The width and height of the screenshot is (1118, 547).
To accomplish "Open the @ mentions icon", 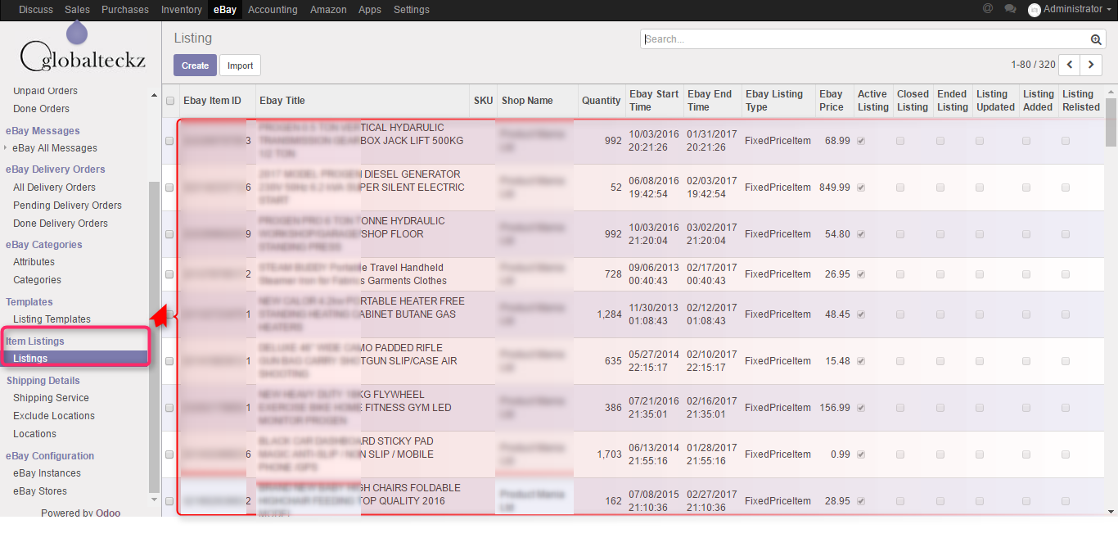I will [988, 9].
